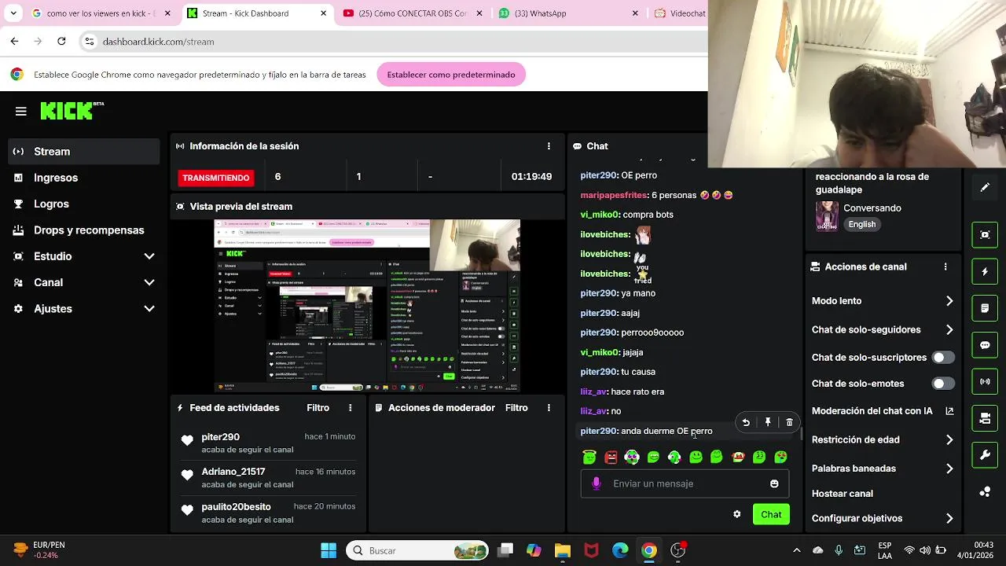Screen dimensions: 1006x566
Task: Open the Kick hamburger menu
Action: 21,112
